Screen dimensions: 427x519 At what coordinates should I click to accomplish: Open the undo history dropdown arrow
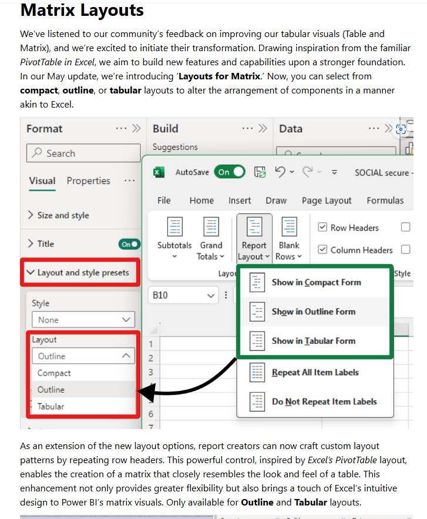point(292,172)
